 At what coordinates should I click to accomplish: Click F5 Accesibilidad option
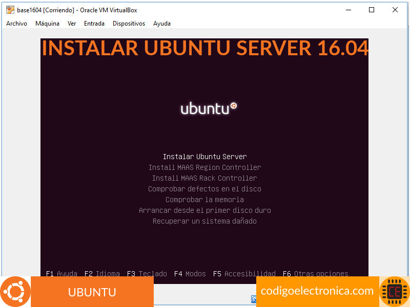pos(244,273)
